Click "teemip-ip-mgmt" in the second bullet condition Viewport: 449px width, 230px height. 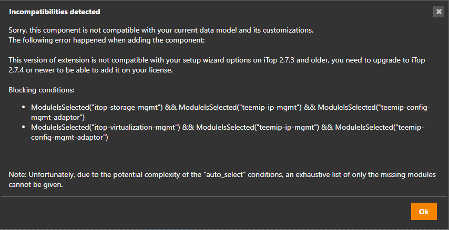click(288, 127)
